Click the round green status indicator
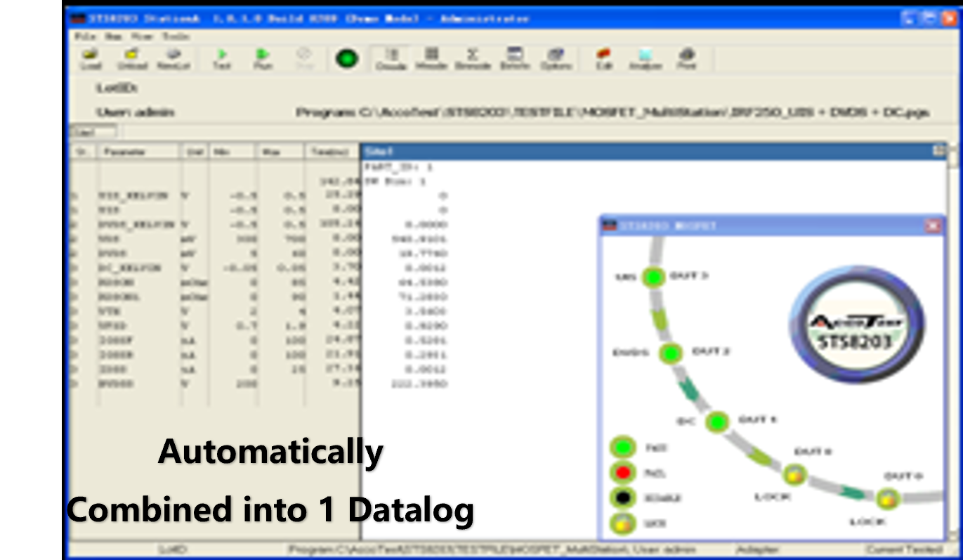The width and height of the screenshot is (963, 560). point(346,59)
